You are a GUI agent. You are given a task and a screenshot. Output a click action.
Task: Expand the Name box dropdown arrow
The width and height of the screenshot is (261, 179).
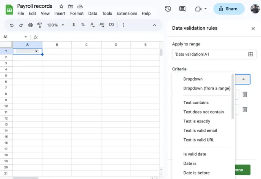click(x=26, y=37)
